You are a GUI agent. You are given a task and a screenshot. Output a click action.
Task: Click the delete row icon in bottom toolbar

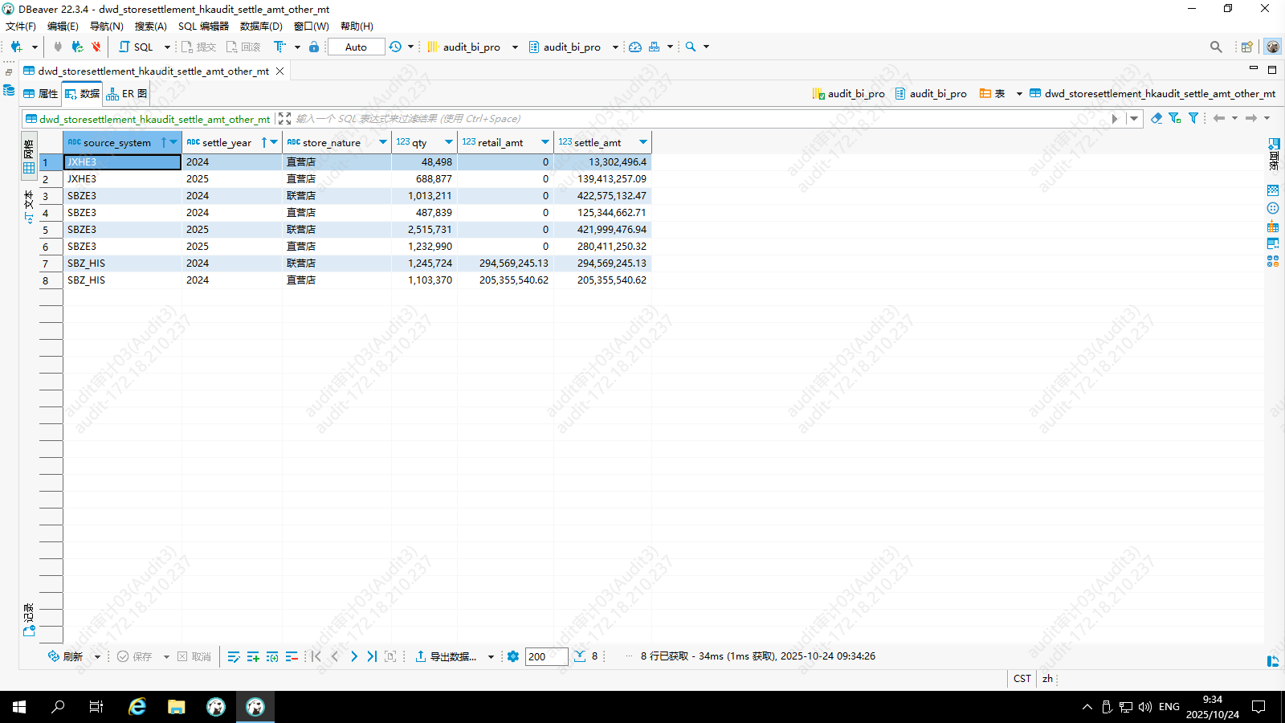tap(292, 656)
